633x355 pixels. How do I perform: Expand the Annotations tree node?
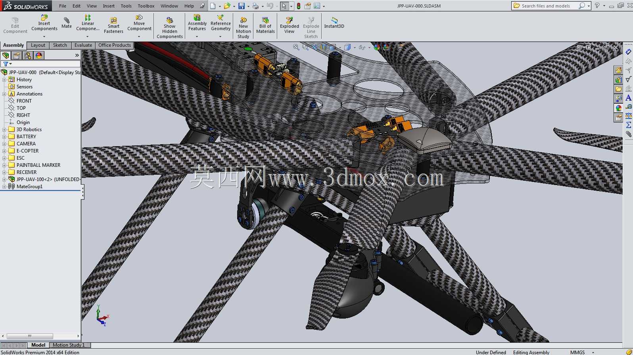pyautogui.click(x=4, y=94)
